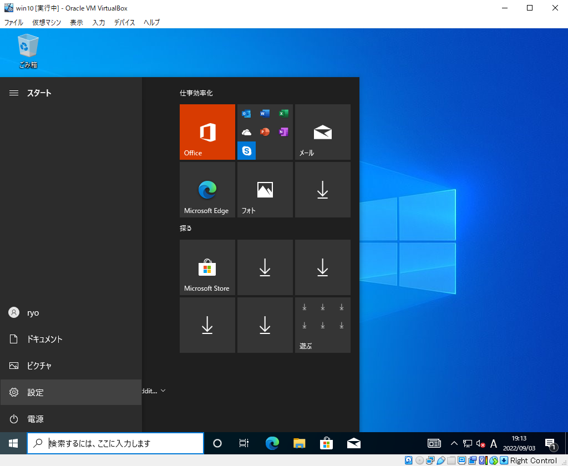Viewport: 568px width, 466px height.
Task: Launch the Microsoft Edge tile
Action: click(207, 190)
